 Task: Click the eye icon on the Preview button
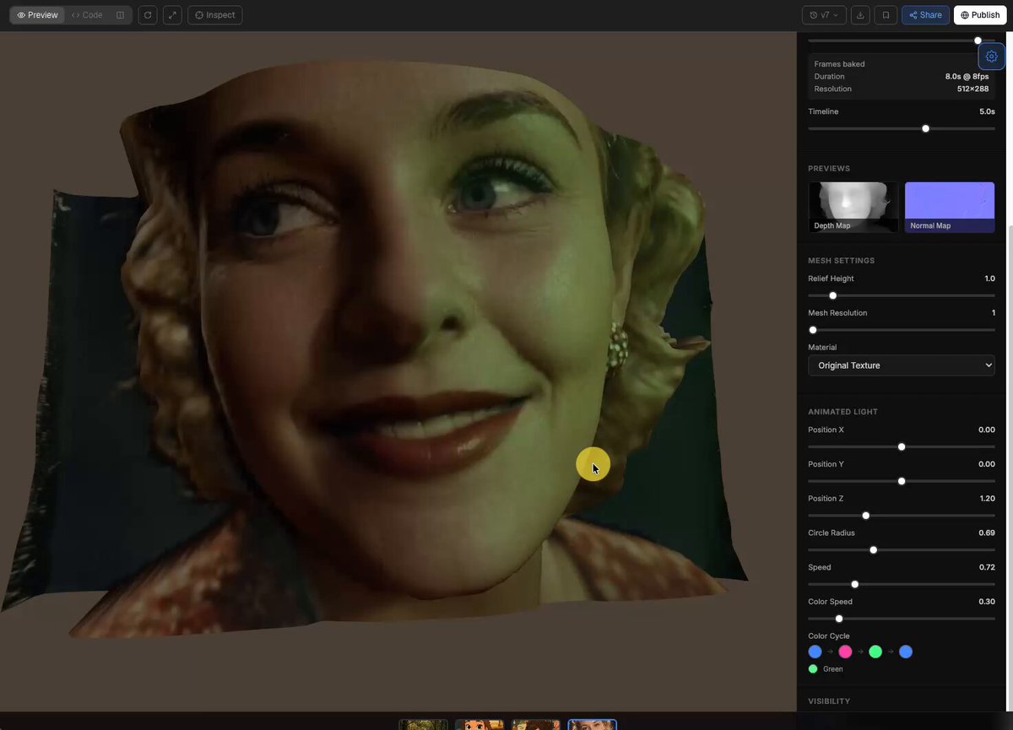click(x=20, y=14)
